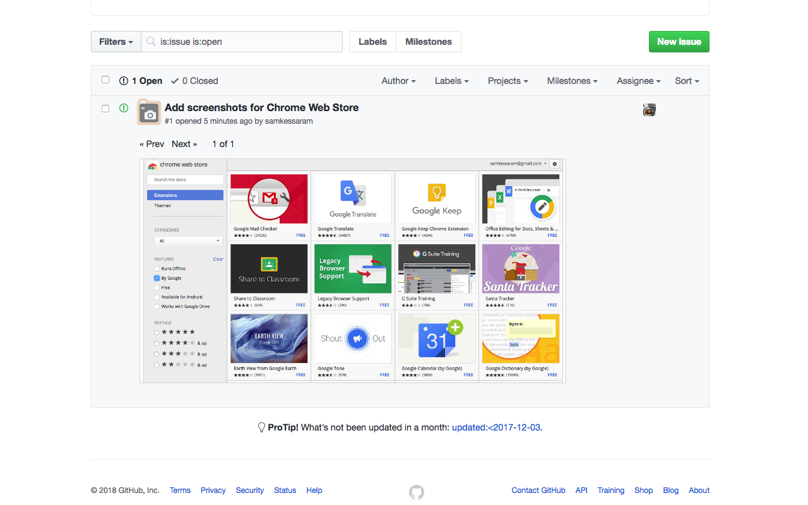The image size is (808, 505).
Task: Follow the updated:<2017-12-03 link
Action: pyautogui.click(x=496, y=427)
